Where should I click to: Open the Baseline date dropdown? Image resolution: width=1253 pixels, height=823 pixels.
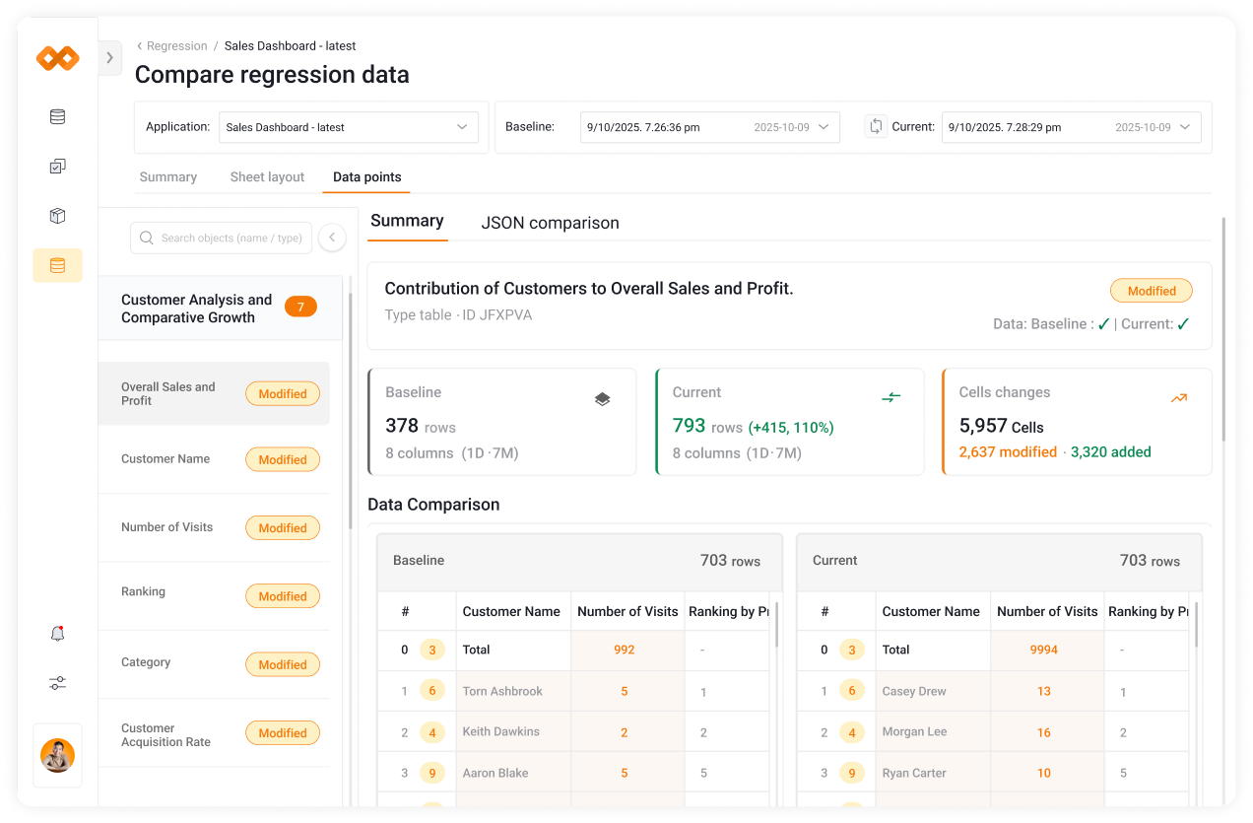click(709, 127)
